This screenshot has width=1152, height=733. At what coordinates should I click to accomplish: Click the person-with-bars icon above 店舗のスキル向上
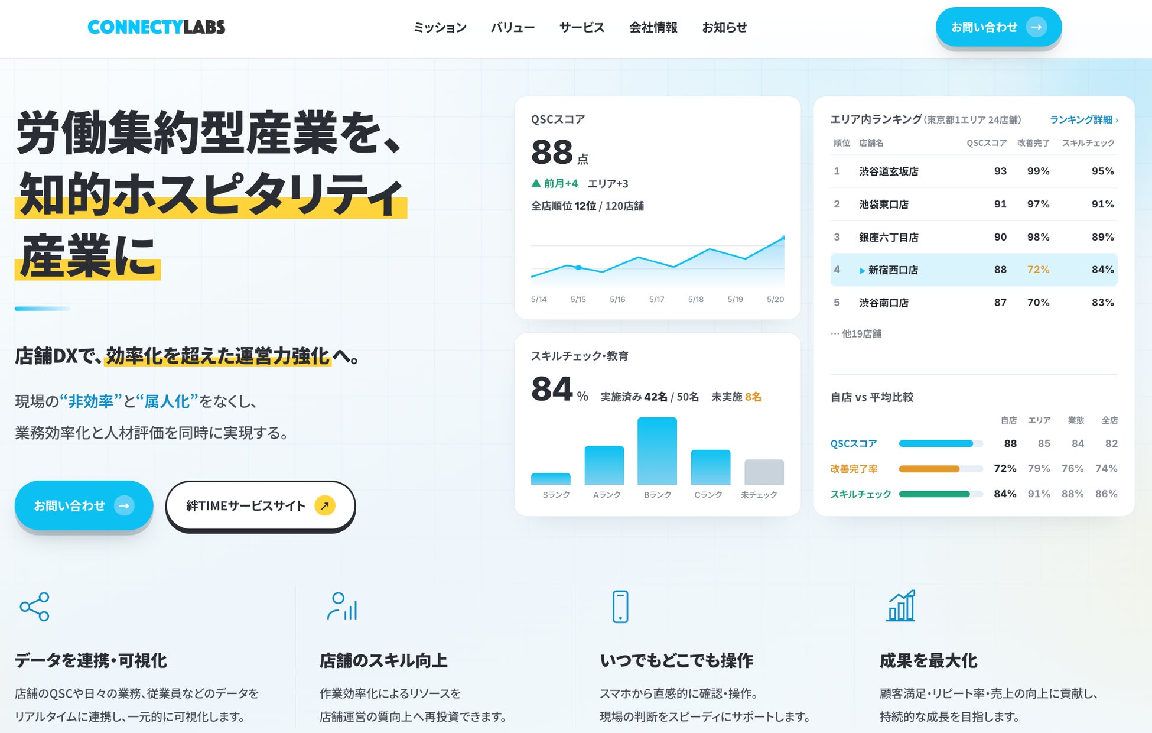click(342, 606)
